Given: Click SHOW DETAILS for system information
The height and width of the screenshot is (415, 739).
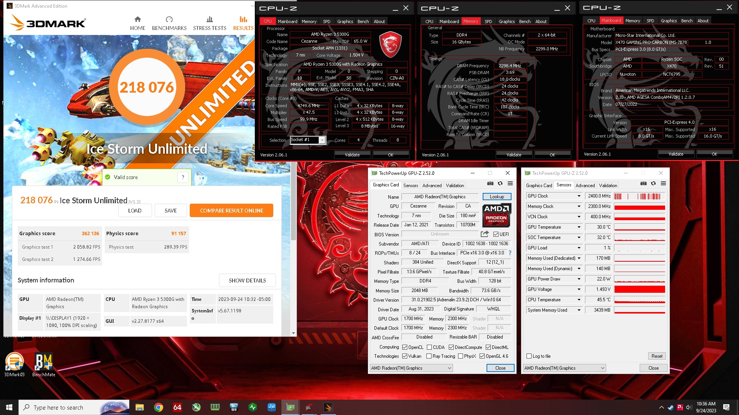Looking at the screenshot, I should click(x=247, y=281).
